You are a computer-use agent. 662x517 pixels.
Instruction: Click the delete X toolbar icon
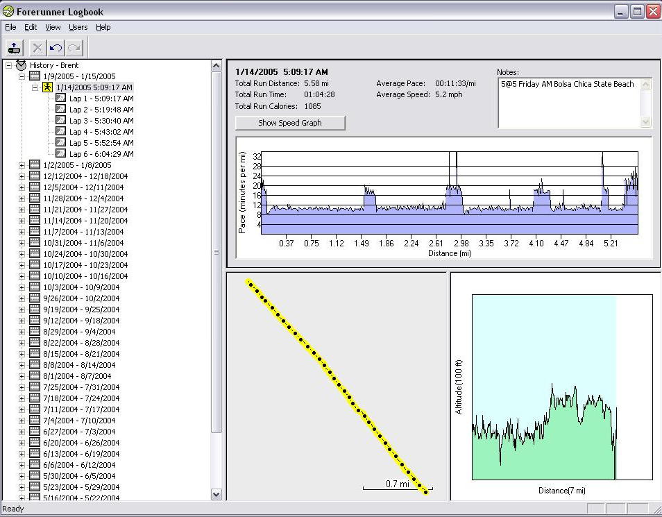37,48
